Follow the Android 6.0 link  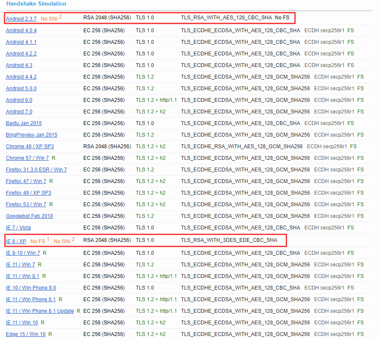coord(19,100)
